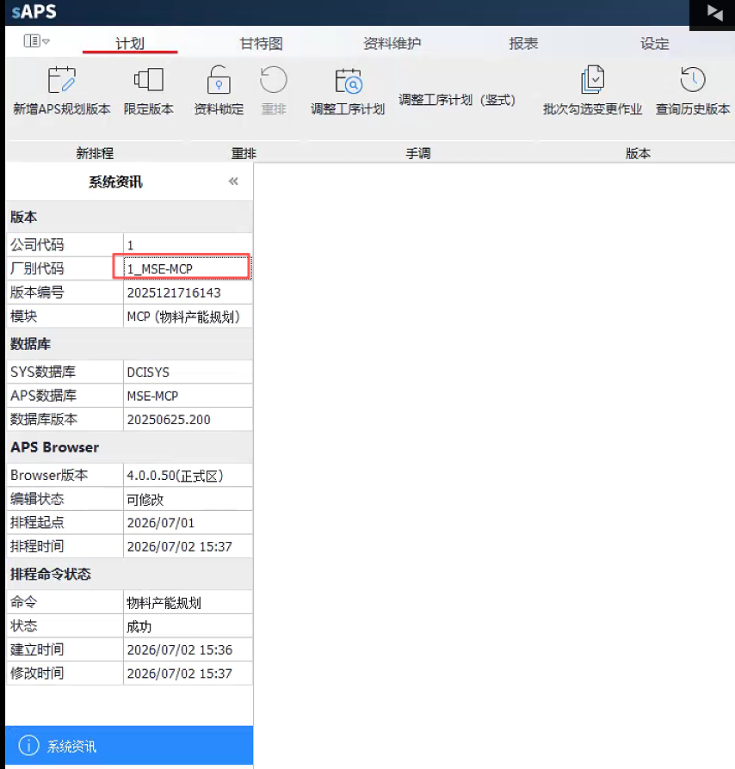This screenshot has width=735, height=769.
Task: Click the 数据库版本 value 20250625.200
Action: (x=188, y=419)
